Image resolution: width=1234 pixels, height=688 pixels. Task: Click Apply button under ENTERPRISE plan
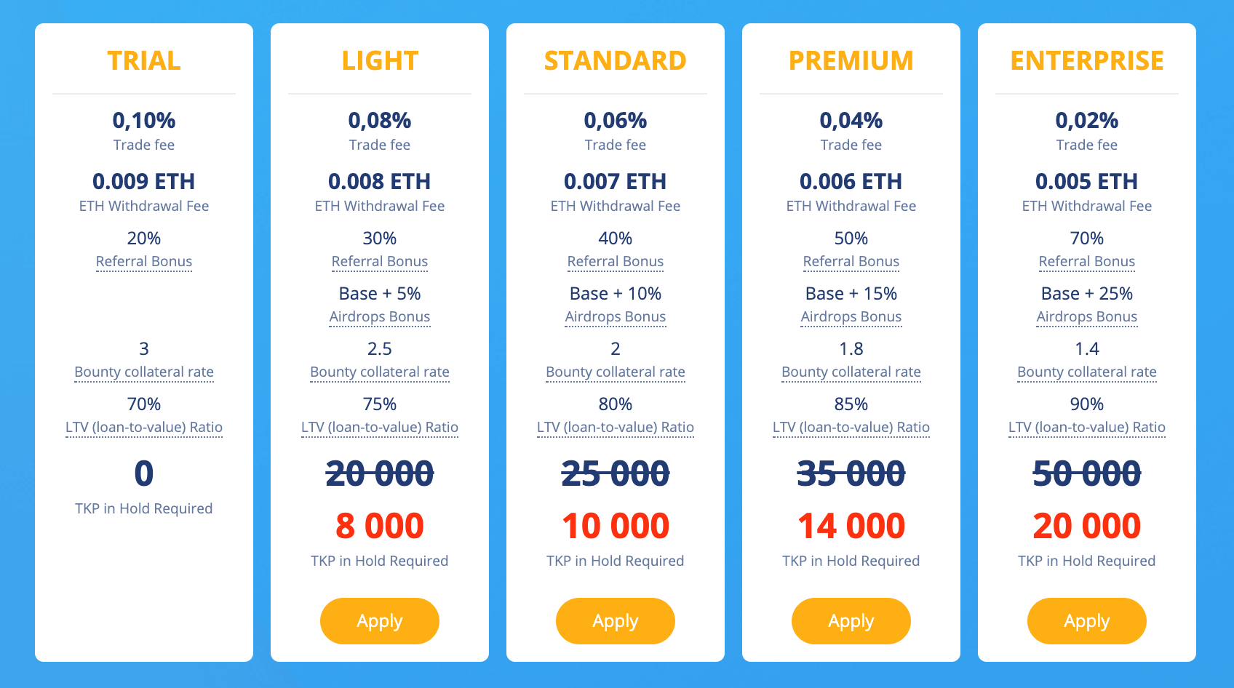click(1087, 621)
